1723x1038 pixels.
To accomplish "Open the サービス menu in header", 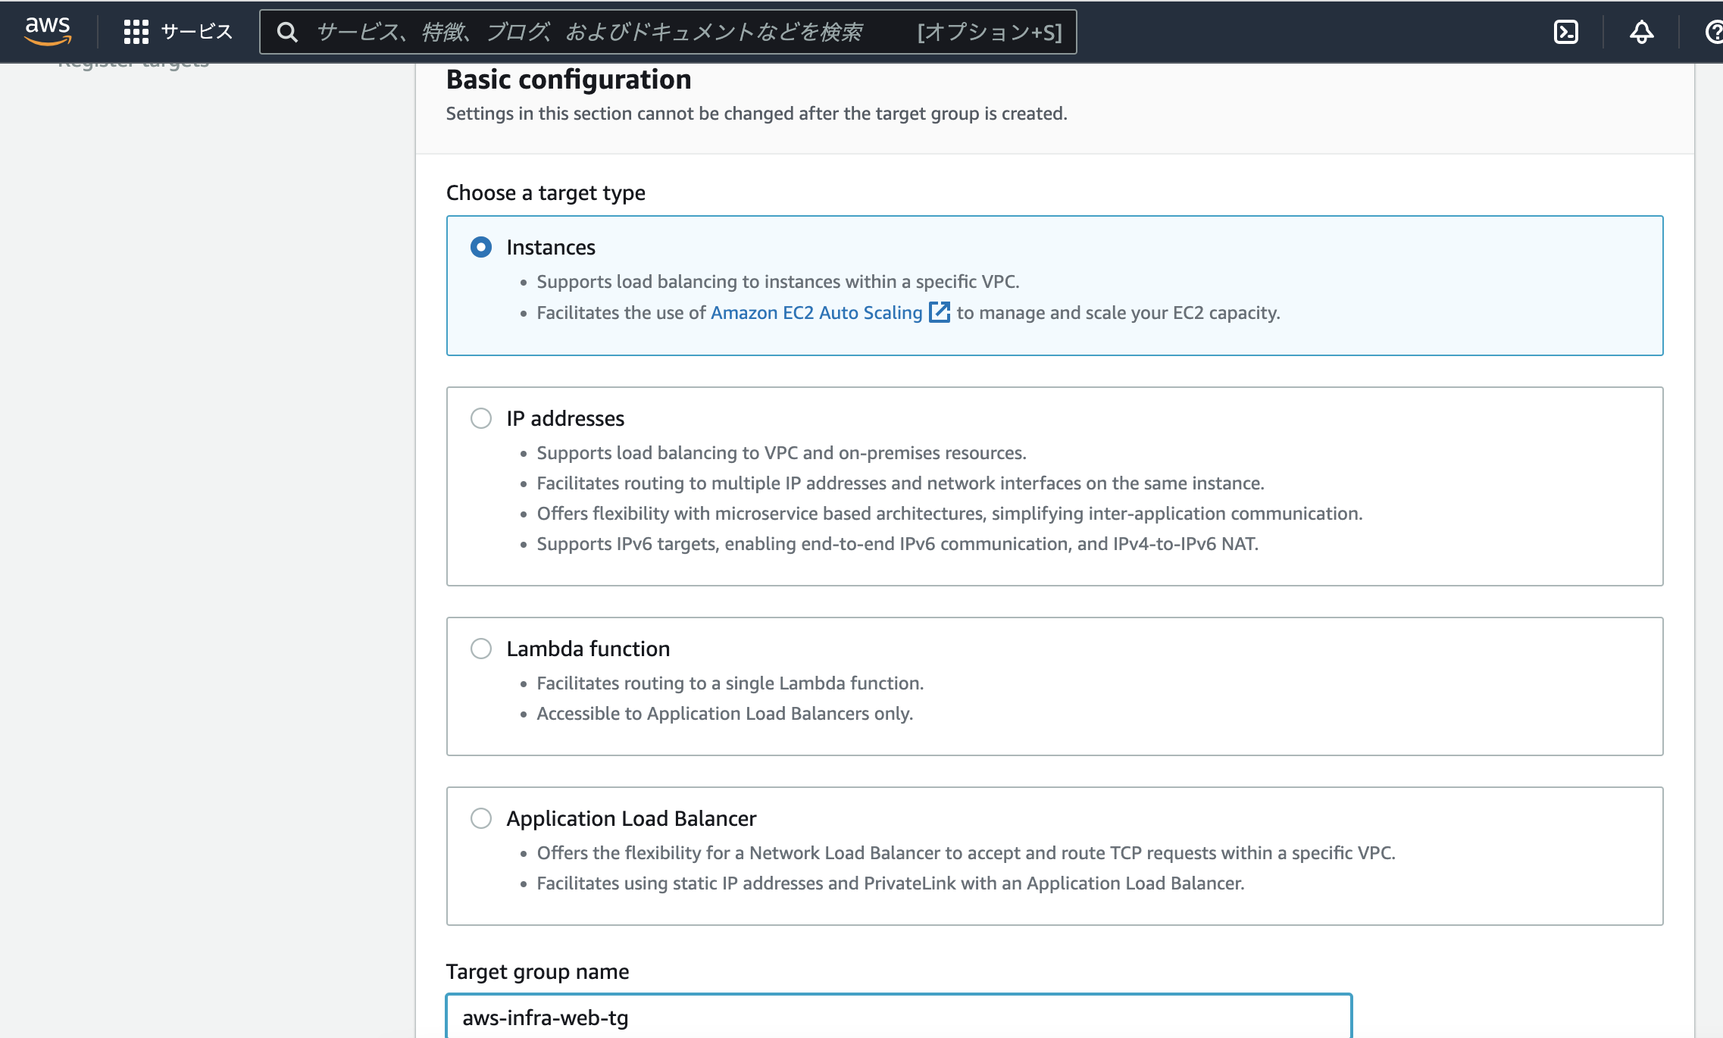I will 196,32.
